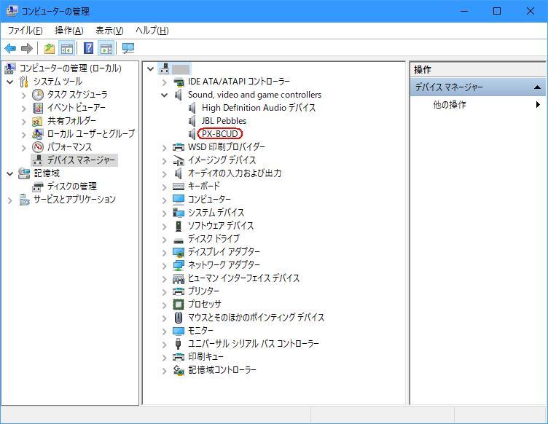Click the Back arrow toolbar icon
This screenshot has height=424, width=548.
(10, 48)
